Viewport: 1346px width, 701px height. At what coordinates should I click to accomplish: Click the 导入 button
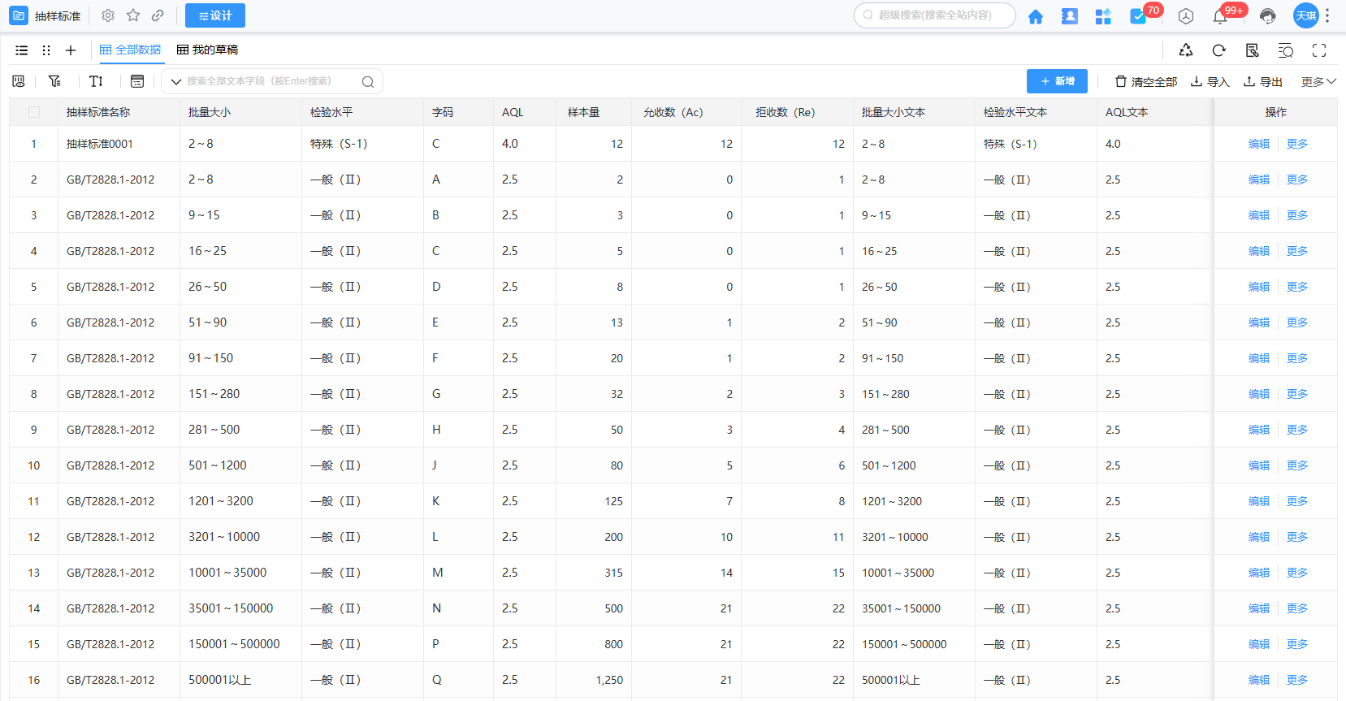click(x=1210, y=81)
